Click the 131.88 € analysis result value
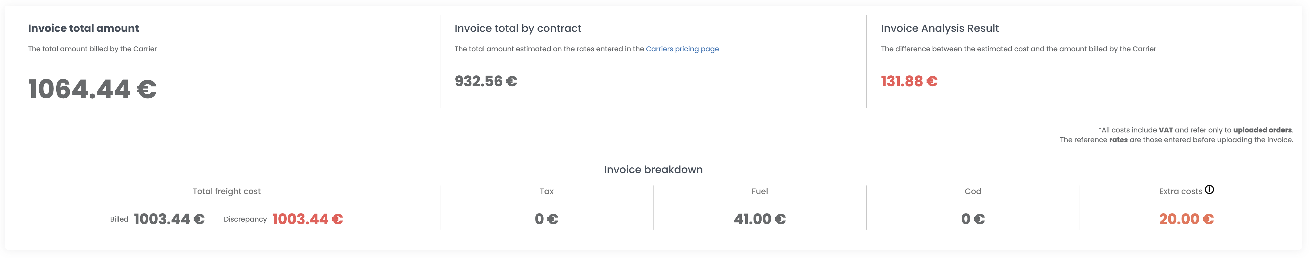This screenshot has height=258, width=1310. [909, 81]
